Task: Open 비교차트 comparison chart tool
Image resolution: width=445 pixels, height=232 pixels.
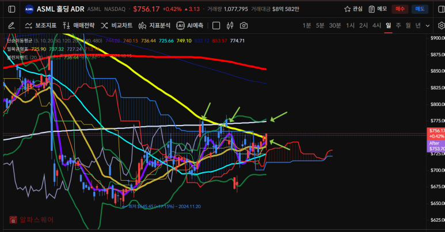Action: [x=117, y=25]
